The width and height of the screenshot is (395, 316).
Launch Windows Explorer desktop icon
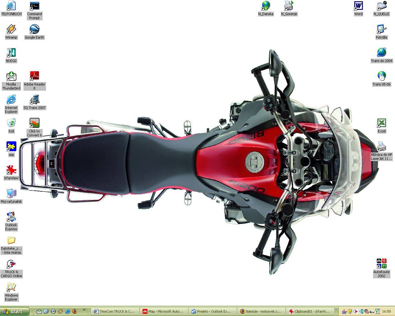pos(11,292)
